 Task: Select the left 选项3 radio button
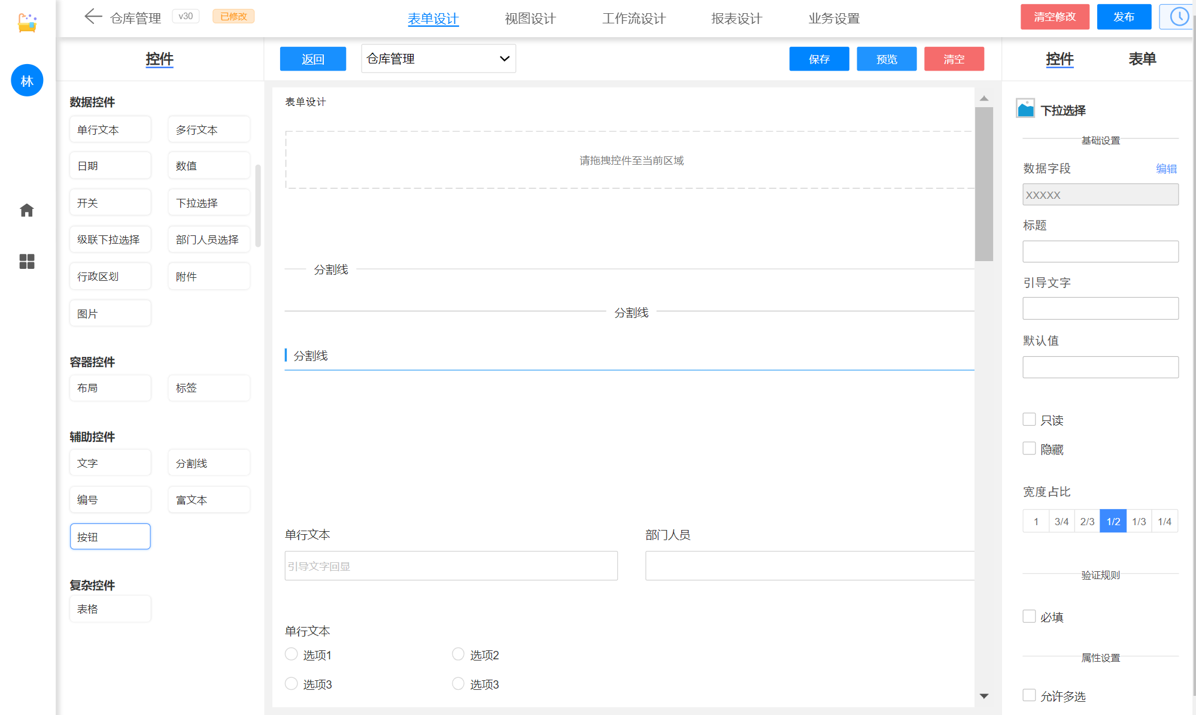click(291, 683)
